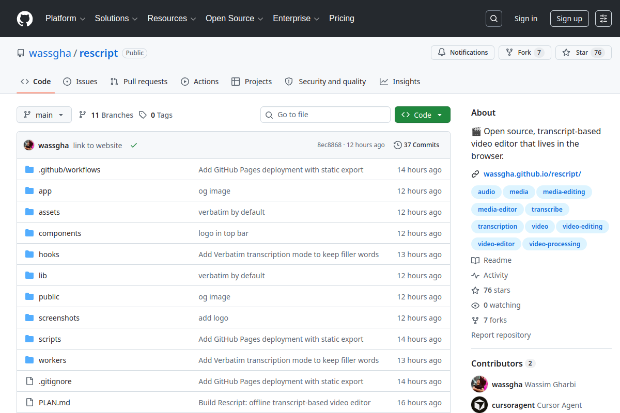
Task: Open the wassgha.github.io/rescript/ website link
Action: [x=532, y=174]
